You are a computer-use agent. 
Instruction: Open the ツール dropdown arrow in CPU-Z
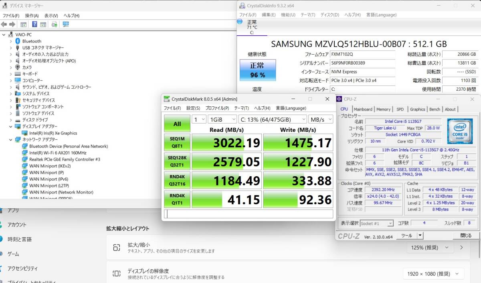point(420,236)
